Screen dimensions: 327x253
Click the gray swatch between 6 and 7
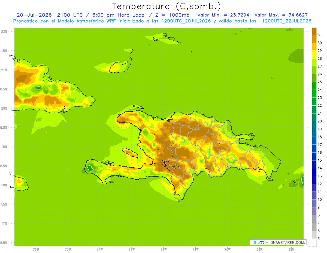tap(314, 227)
